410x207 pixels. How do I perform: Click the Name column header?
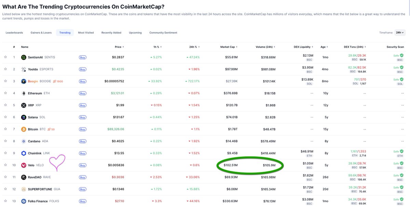[25, 47]
